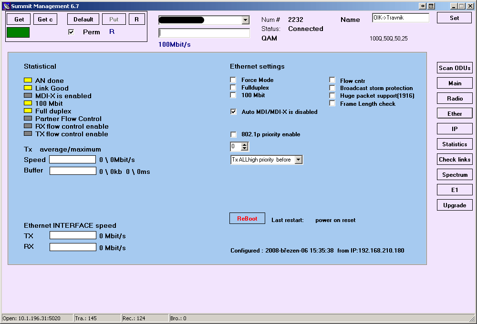Close the Summit Management window
This screenshot has height=324, width=477.
click(470, 6)
